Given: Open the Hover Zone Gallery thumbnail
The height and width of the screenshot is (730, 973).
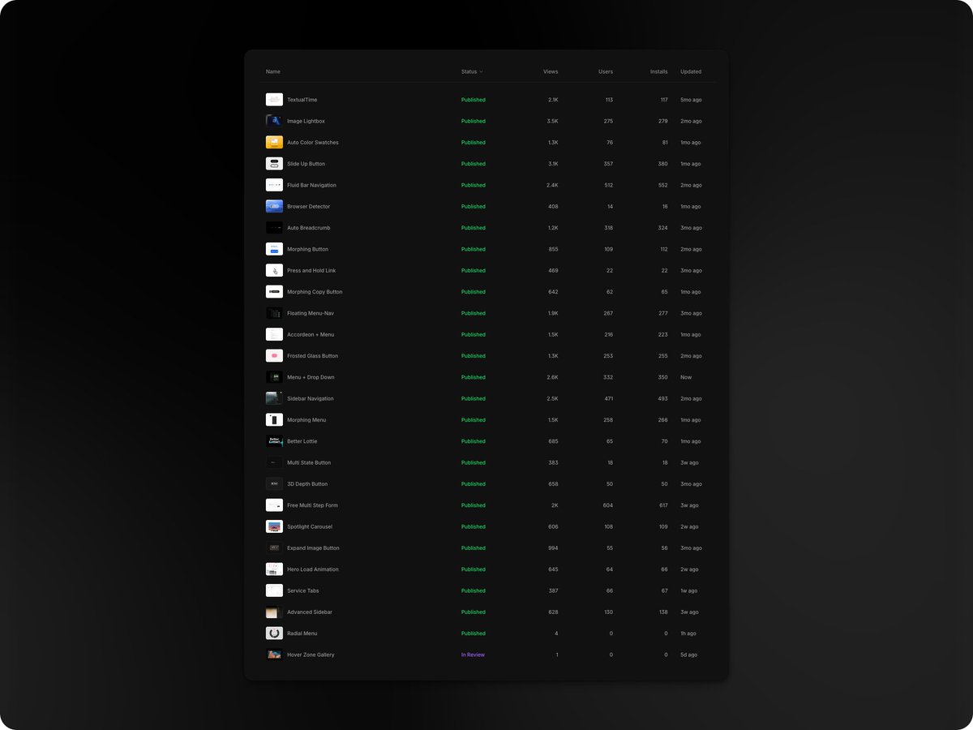Looking at the screenshot, I should click(274, 655).
